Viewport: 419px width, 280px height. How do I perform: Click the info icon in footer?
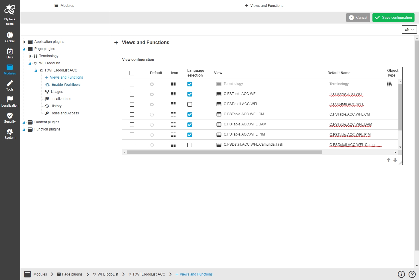(401, 274)
